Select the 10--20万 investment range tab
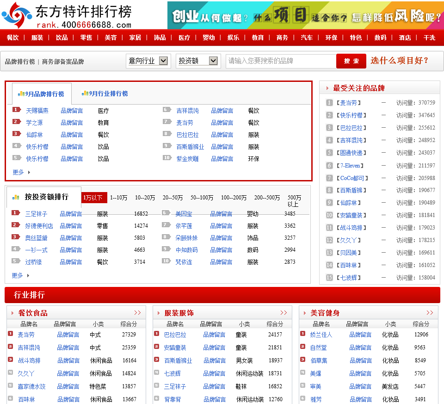The height and width of the screenshot is (404, 444). 145,198
